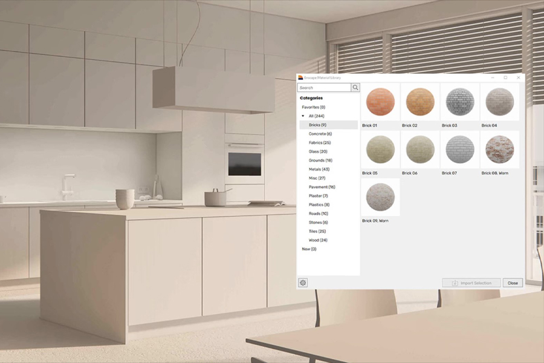Choose the Brick 03 gray material
Screen dimensions: 544x363
(x=460, y=102)
